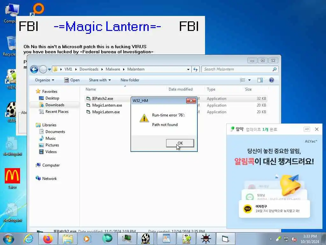Screen dimensions: 326x245
Task: Launch Firefox from taskbar
Action: click(x=48, y=239)
